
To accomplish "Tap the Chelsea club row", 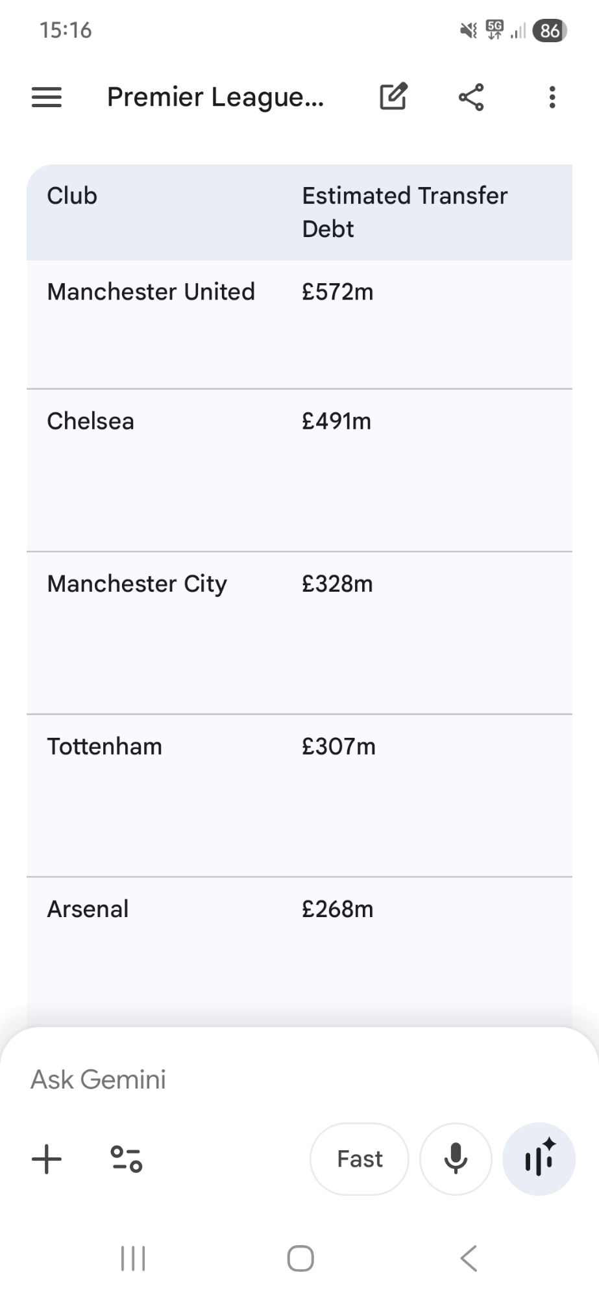I will point(91,422).
